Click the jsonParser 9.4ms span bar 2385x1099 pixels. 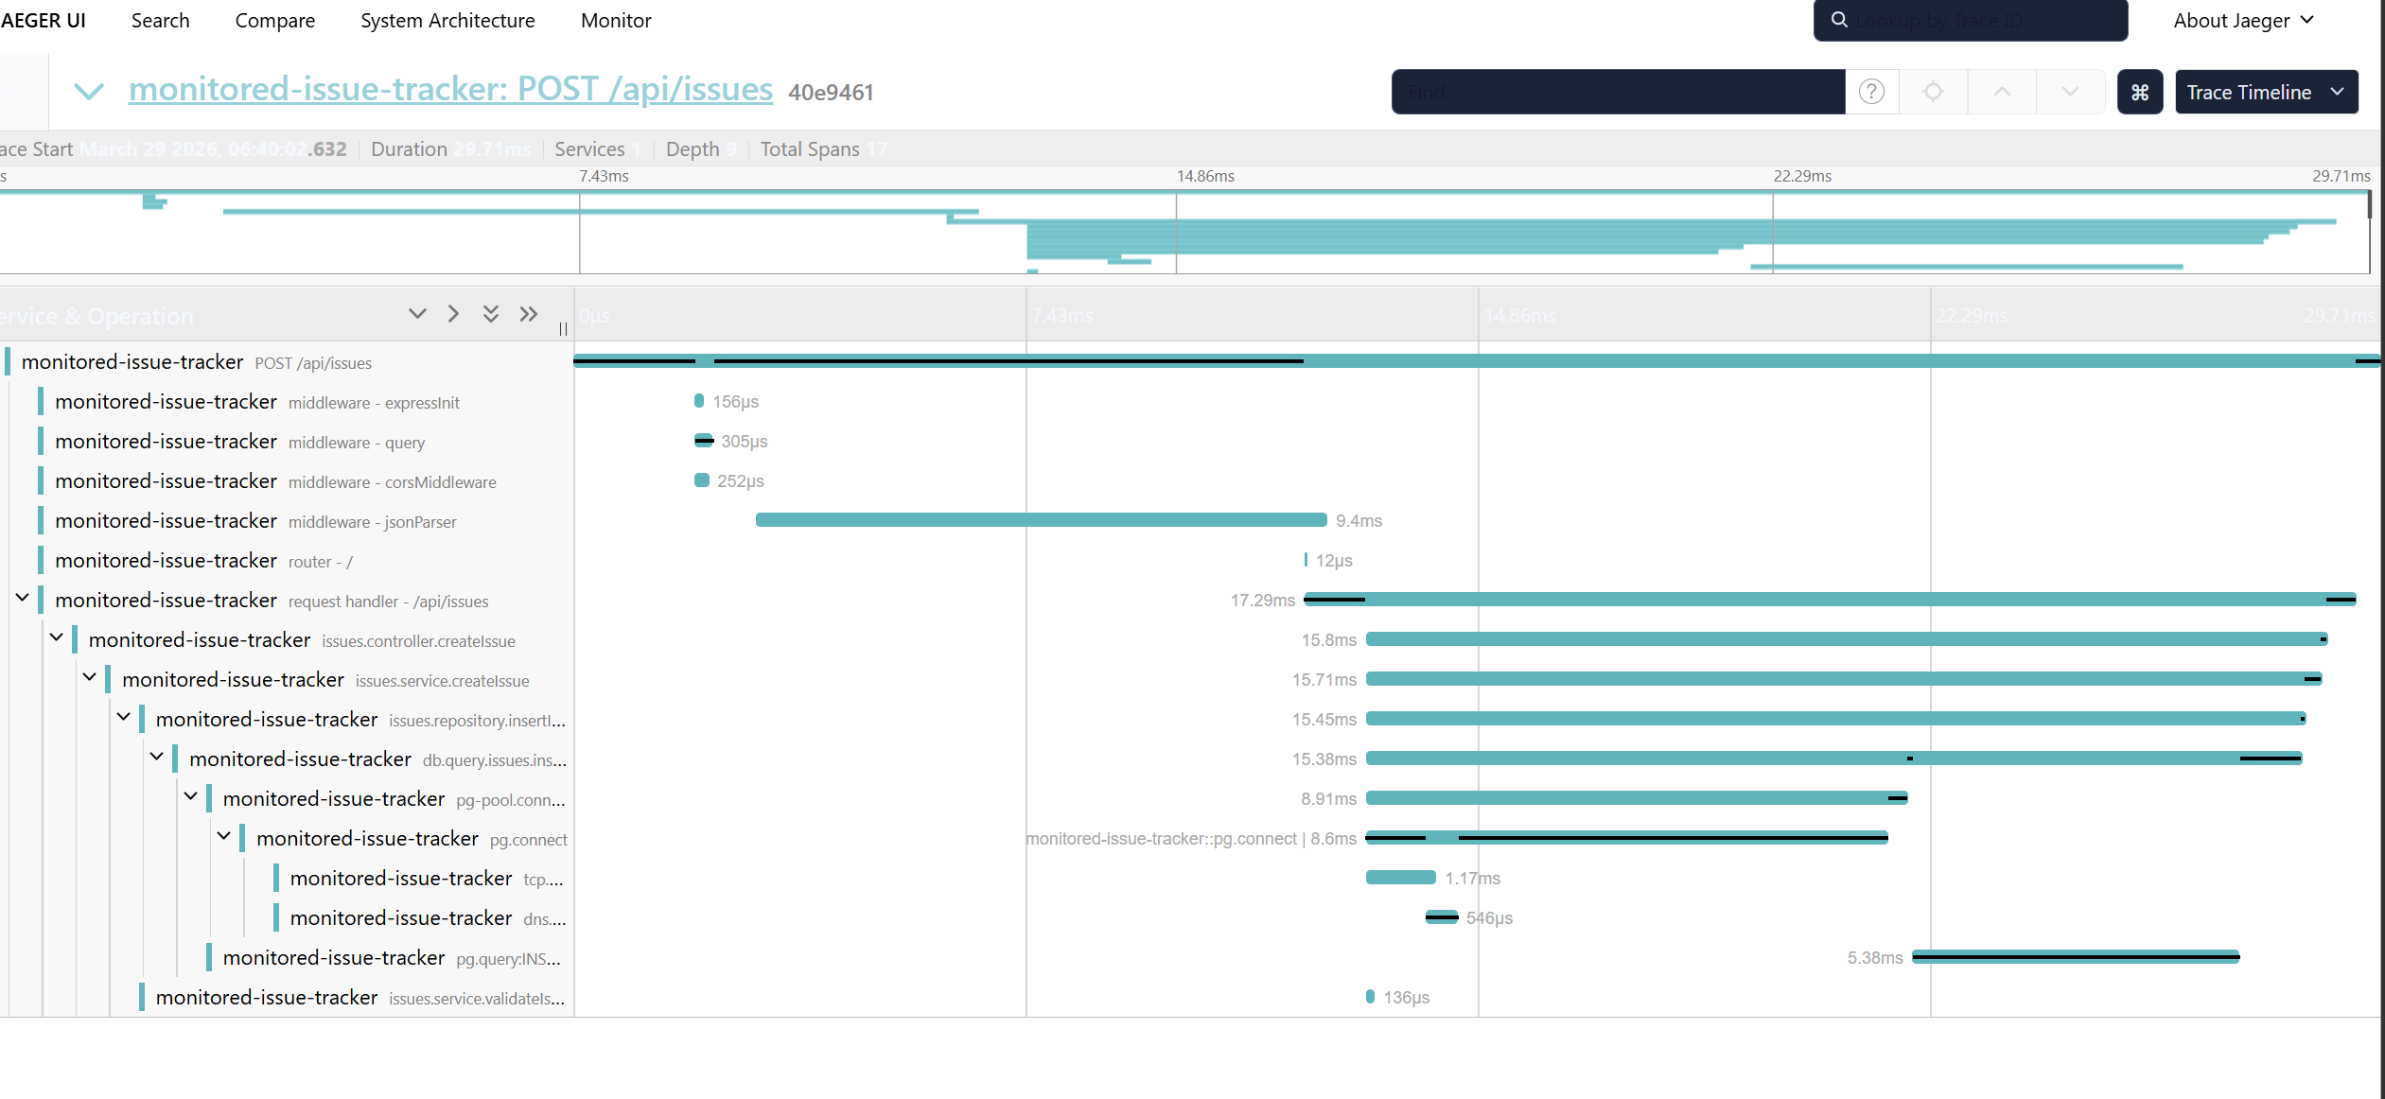(x=1041, y=520)
